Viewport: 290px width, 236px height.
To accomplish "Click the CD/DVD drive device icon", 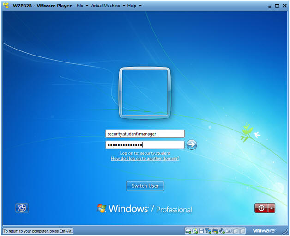I will point(195,231).
